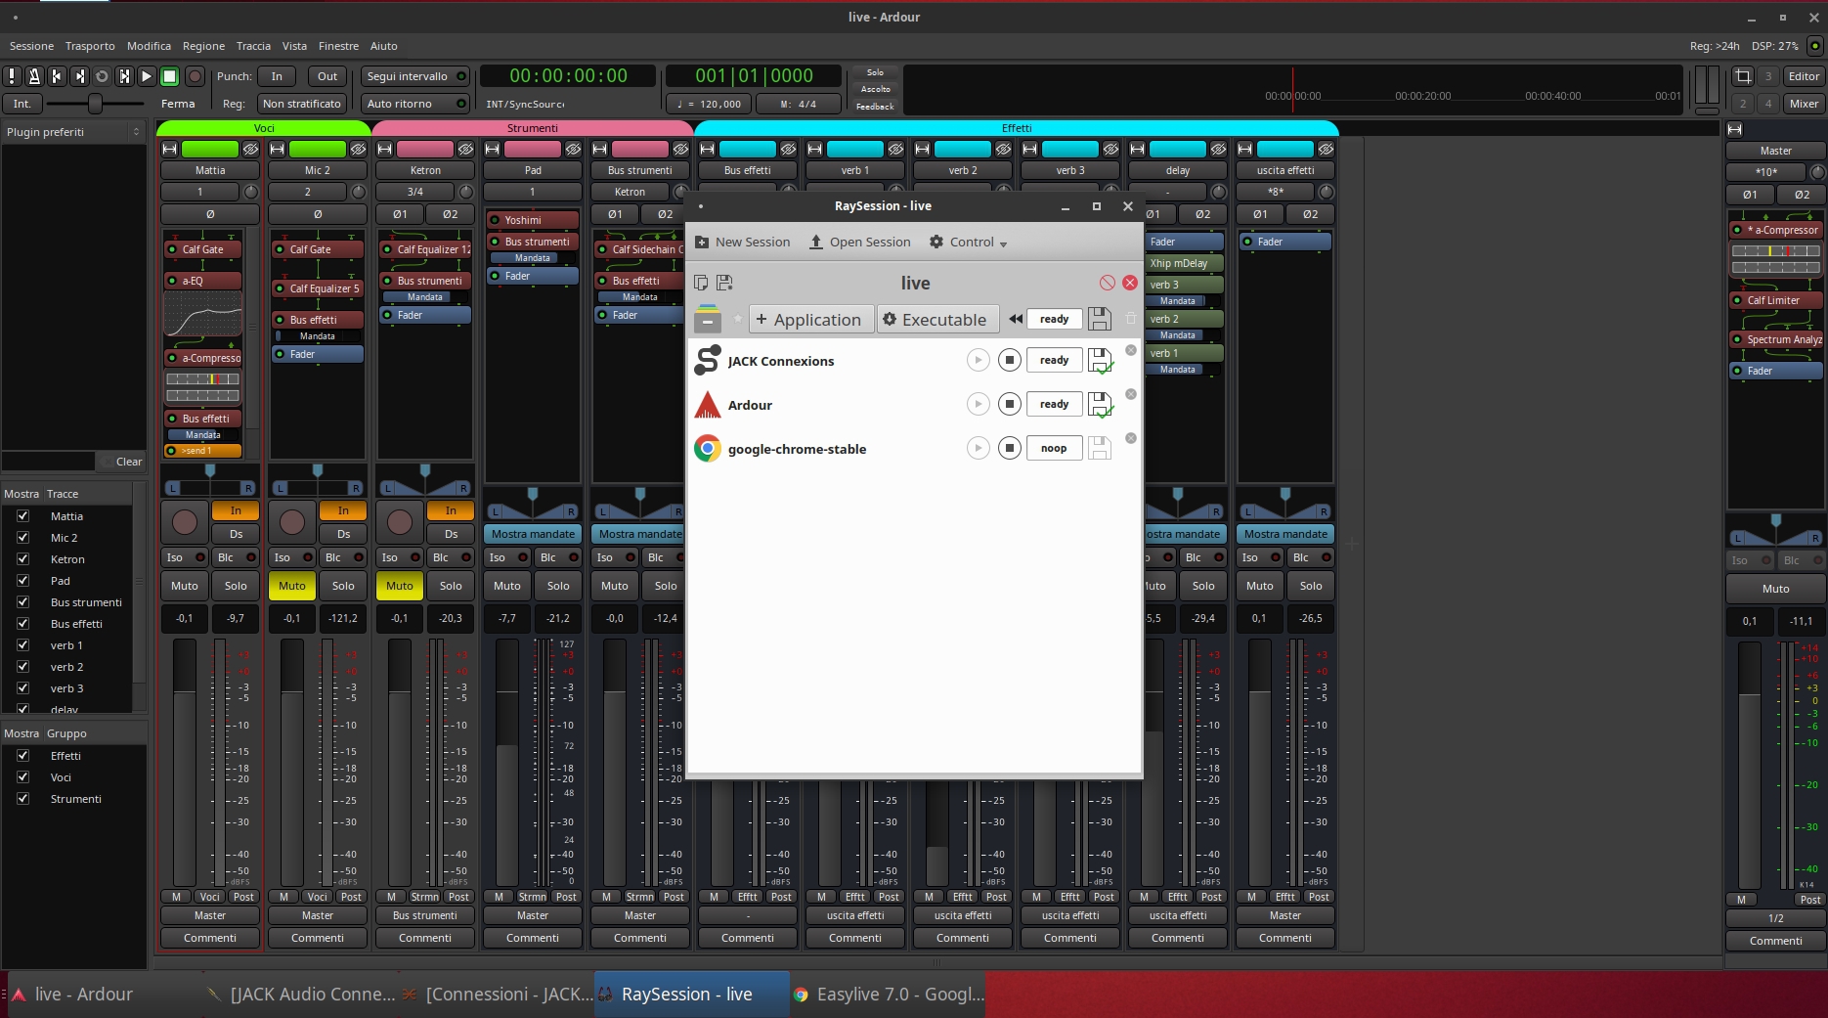Screen dimensions: 1828x1018
Task: Click the rewind arrows icon in RaySession
Action: pos(1016,319)
